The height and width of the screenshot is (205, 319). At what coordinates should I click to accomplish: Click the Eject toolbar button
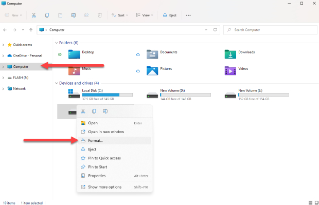170,15
